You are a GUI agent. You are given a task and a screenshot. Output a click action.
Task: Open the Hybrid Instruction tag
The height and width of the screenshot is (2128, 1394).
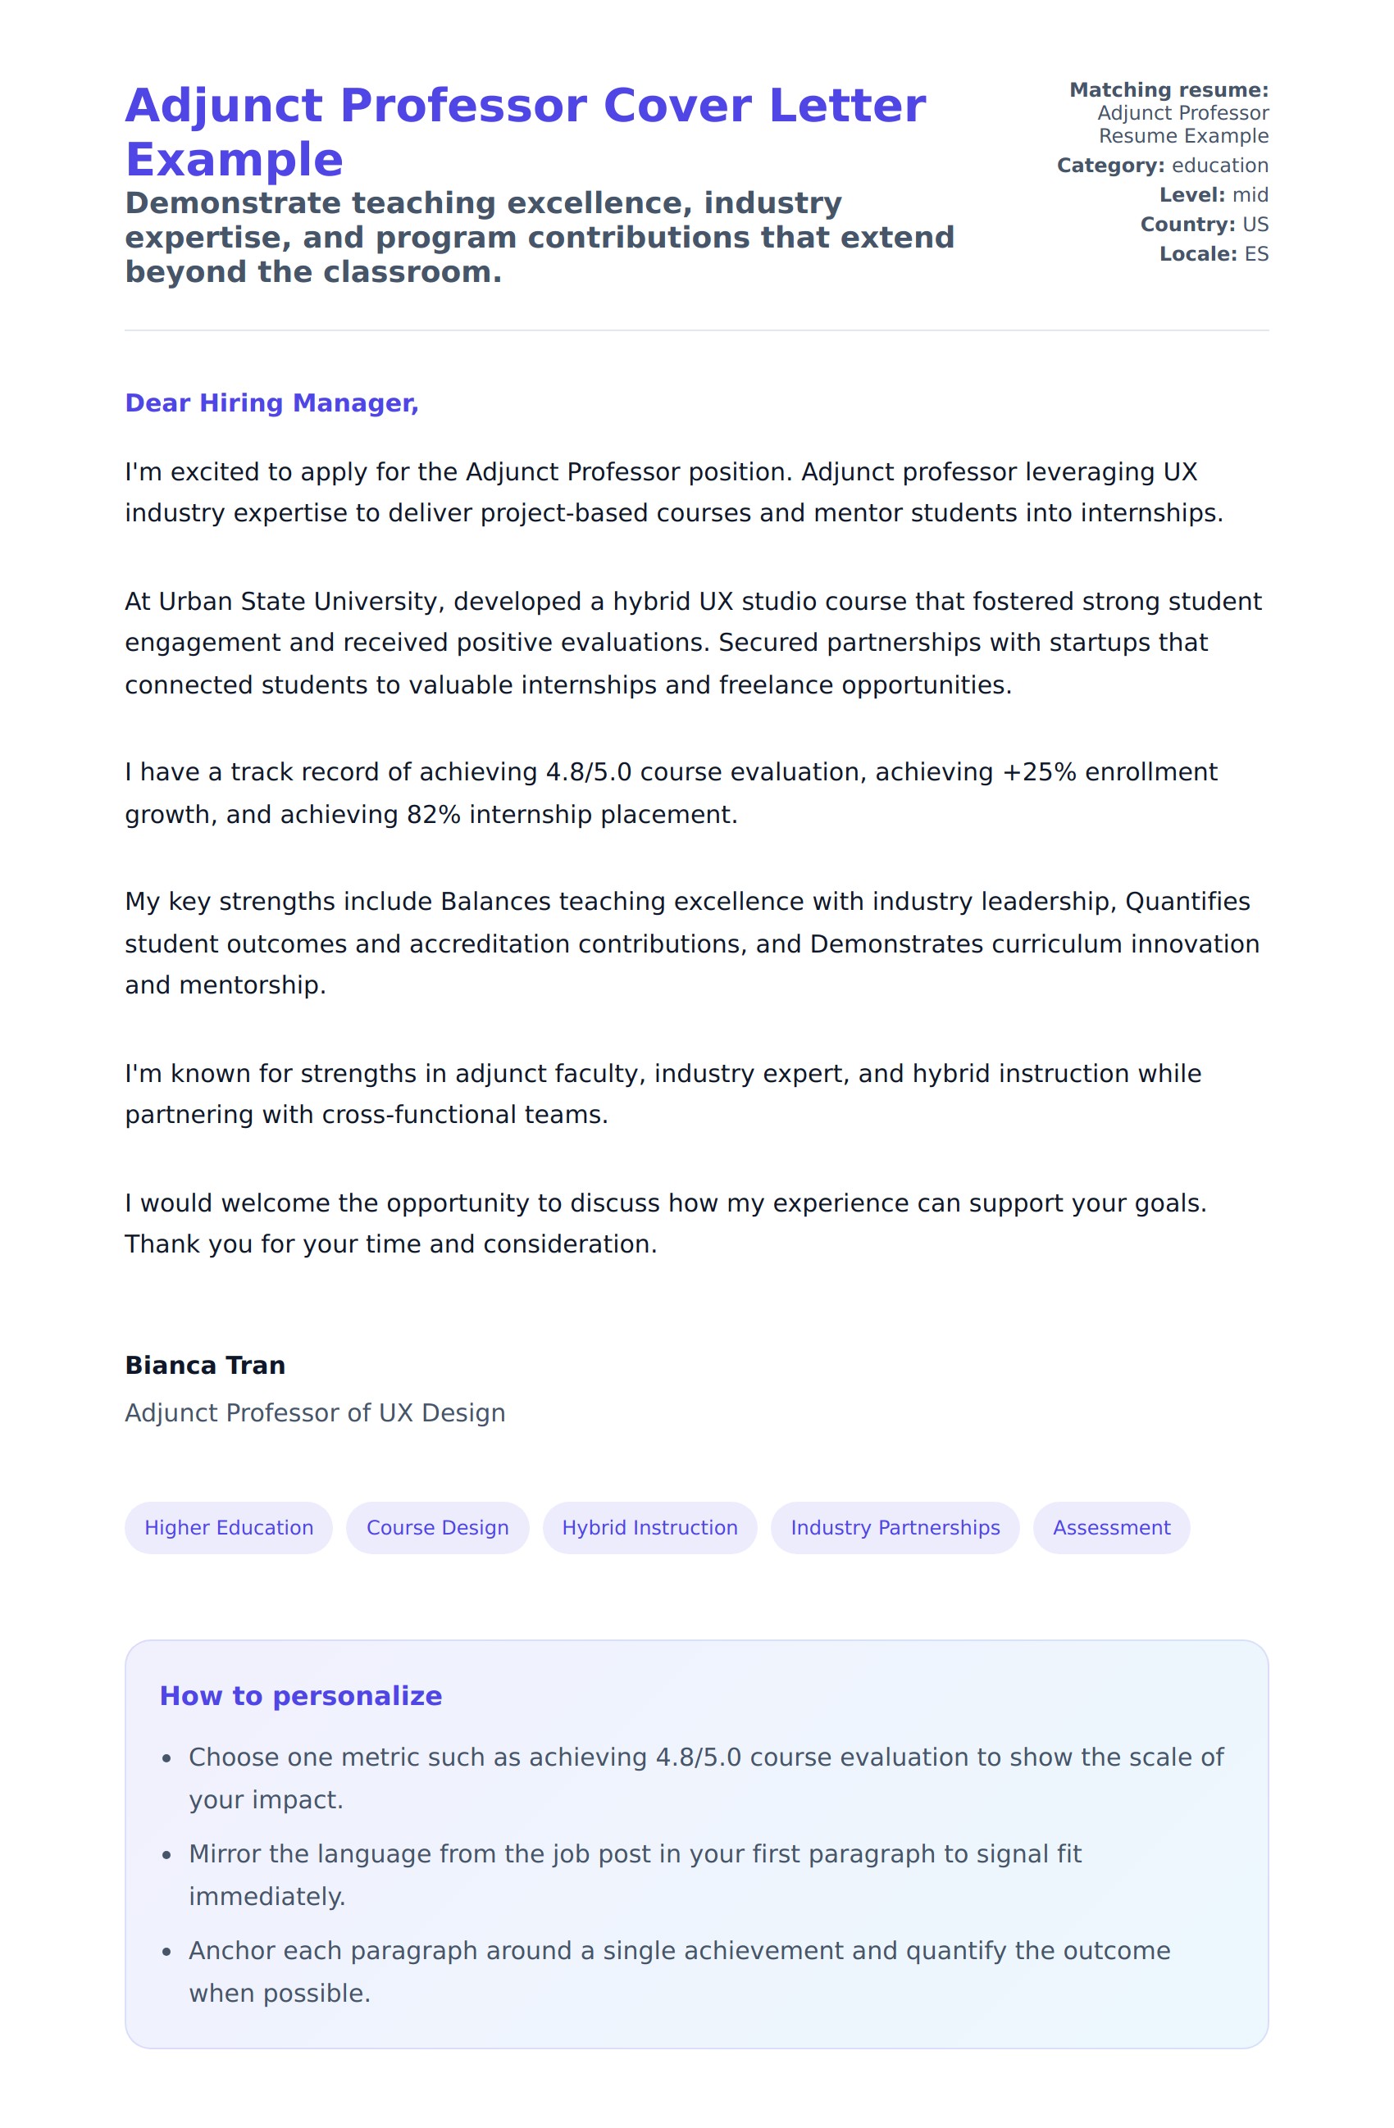pos(649,1527)
